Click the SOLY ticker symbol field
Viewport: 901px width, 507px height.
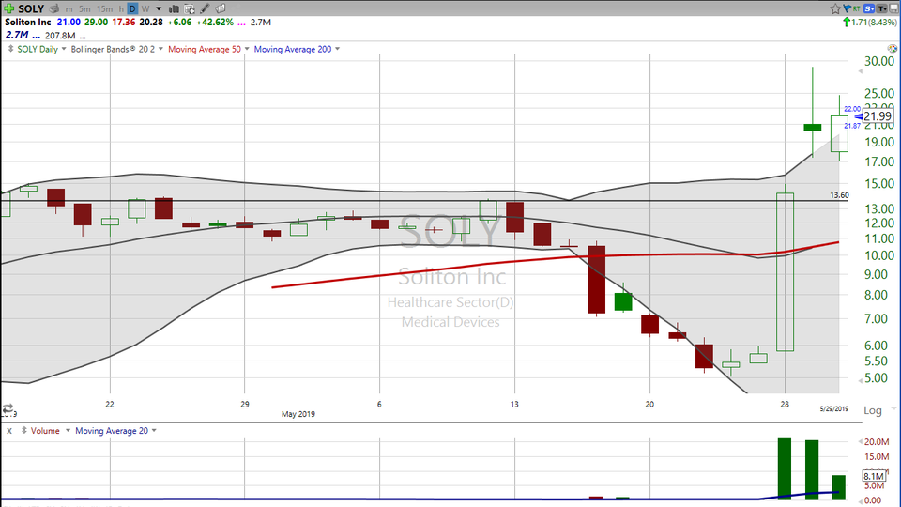[31, 8]
